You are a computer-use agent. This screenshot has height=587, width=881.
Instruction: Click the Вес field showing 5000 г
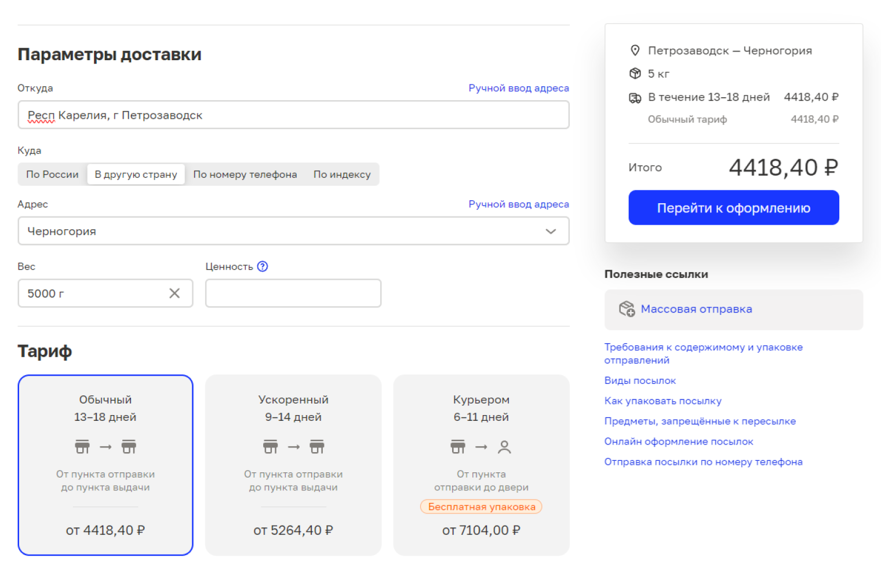pyautogui.click(x=105, y=293)
